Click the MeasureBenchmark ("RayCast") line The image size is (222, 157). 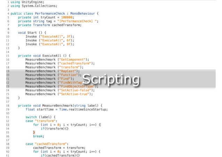pyautogui.click(x=53, y=71)
